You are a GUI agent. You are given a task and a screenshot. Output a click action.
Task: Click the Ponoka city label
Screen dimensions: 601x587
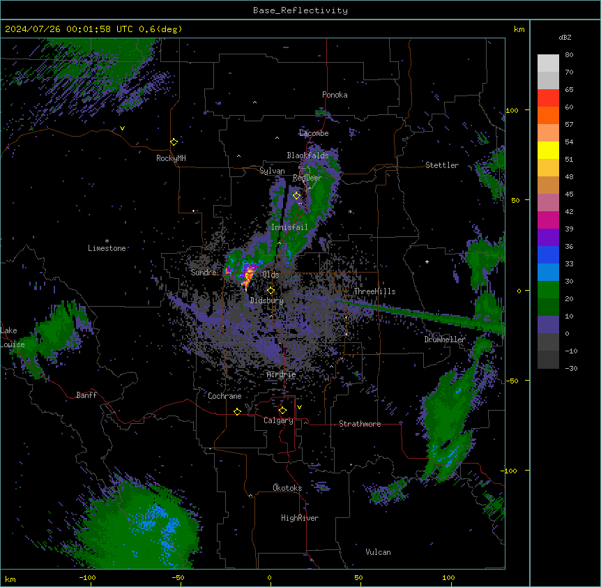(x=335, y=95)
